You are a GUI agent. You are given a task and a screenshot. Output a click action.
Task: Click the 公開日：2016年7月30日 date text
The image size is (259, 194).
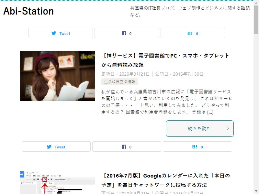(179, 74)
